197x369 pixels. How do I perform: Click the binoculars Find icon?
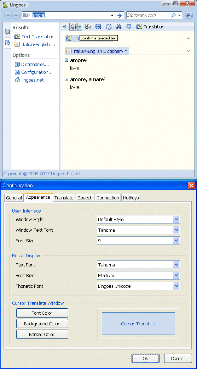click(x=119, y=27)
